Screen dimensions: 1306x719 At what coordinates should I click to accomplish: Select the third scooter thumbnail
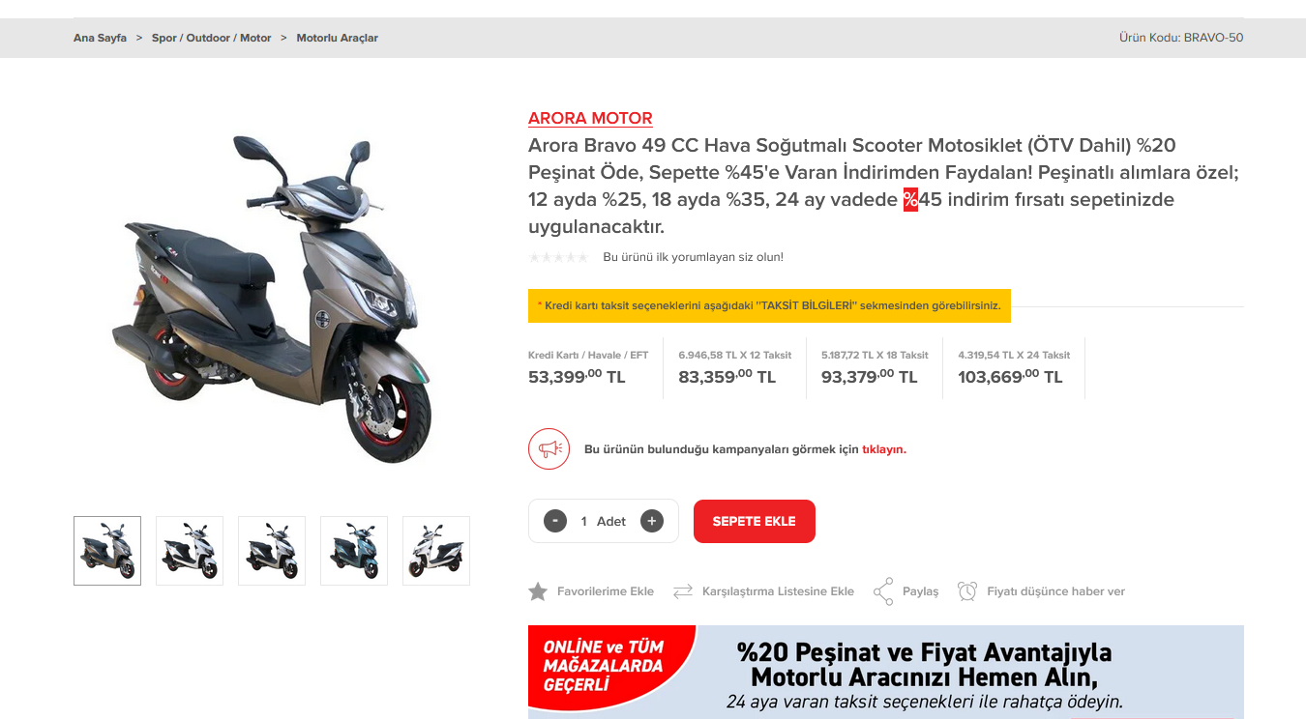tap(272, 551)
